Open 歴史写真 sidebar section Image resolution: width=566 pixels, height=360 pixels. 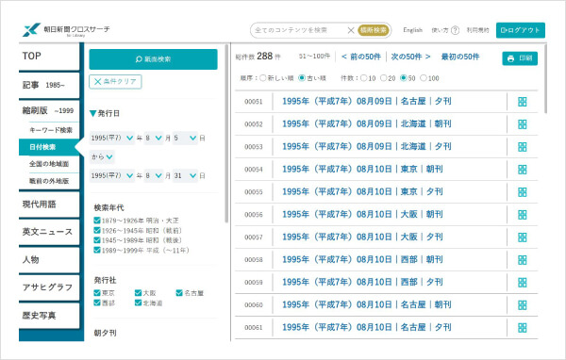point(49,316)
